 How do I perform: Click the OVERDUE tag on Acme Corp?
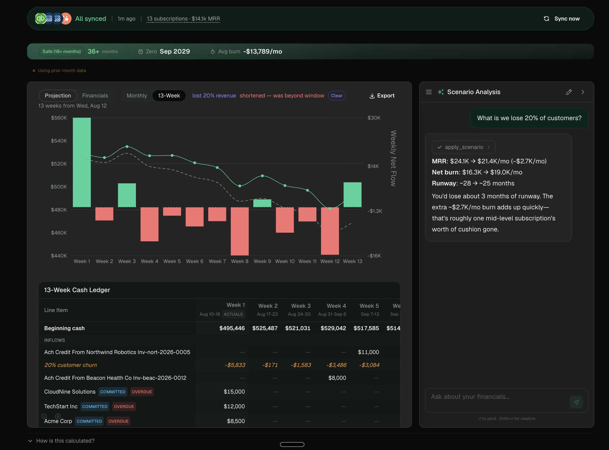click(118, 421)
